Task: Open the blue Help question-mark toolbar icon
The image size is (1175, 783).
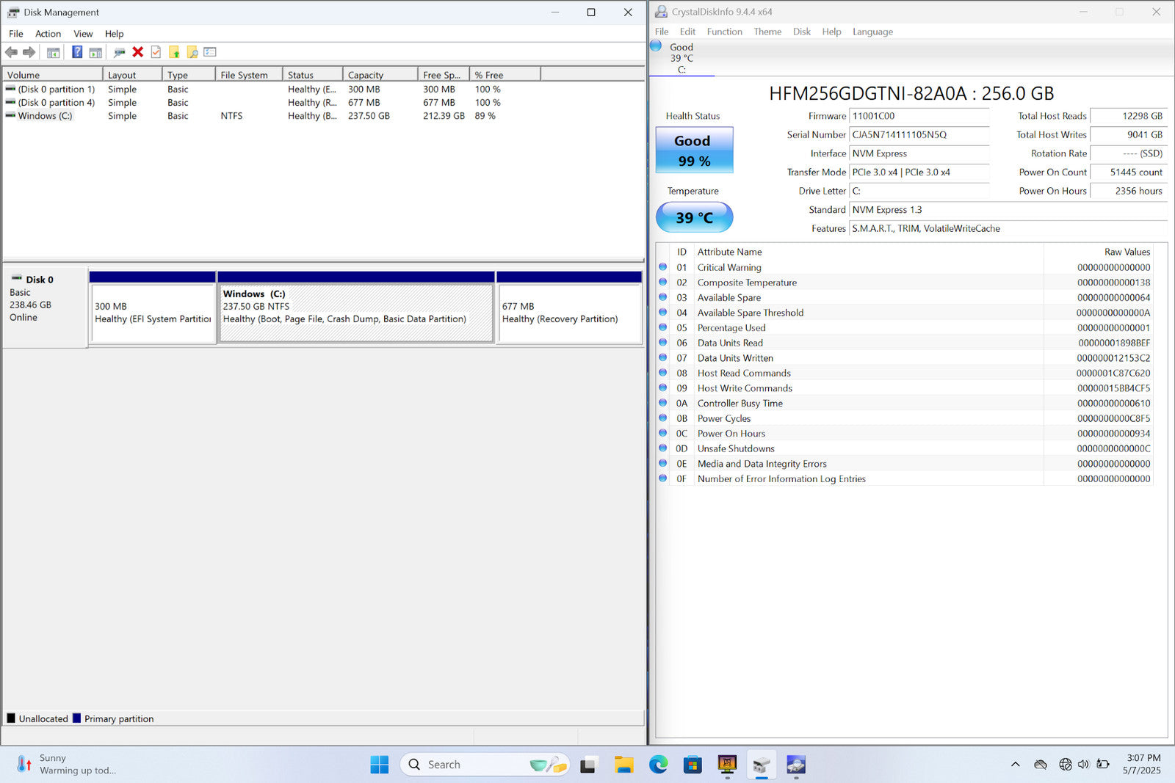Action: 76,52
